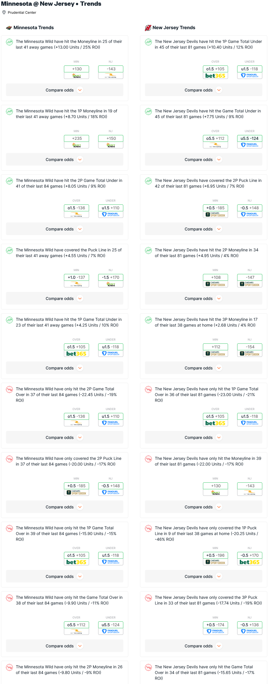The image size is (268, 684).
Task: Choose DraftKings -1.5 +170 NJ puck line odds
Action: tap(111, 281)
